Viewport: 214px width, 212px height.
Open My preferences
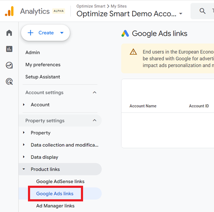point(43,65)
